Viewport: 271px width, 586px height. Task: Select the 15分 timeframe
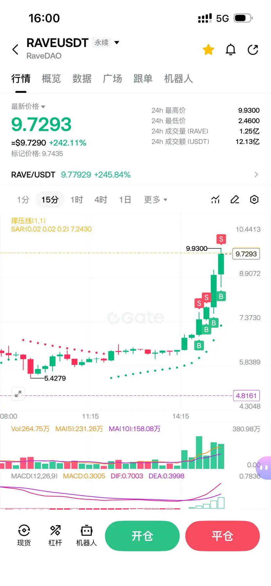(50, 199)
